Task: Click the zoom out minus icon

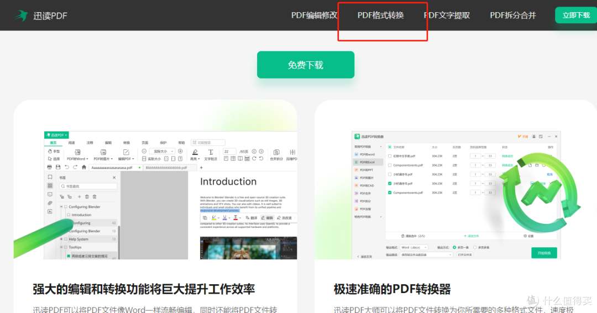Action: [x=144, y=151]
